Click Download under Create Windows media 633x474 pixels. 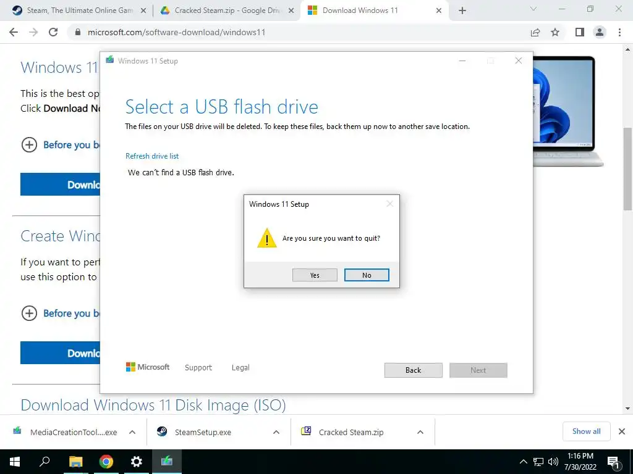[x=60, y=352]
